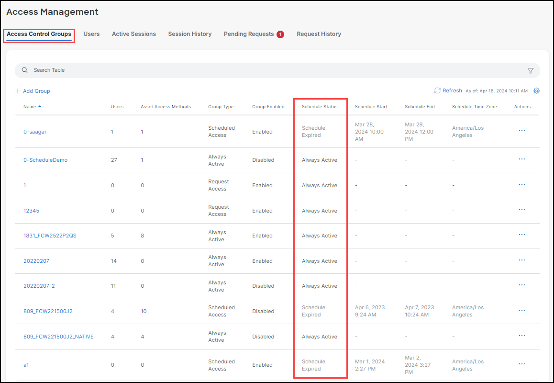Expand actions for 809_FCW221500J2_NATIVE

pyautogui.click(x=521, y=335)
